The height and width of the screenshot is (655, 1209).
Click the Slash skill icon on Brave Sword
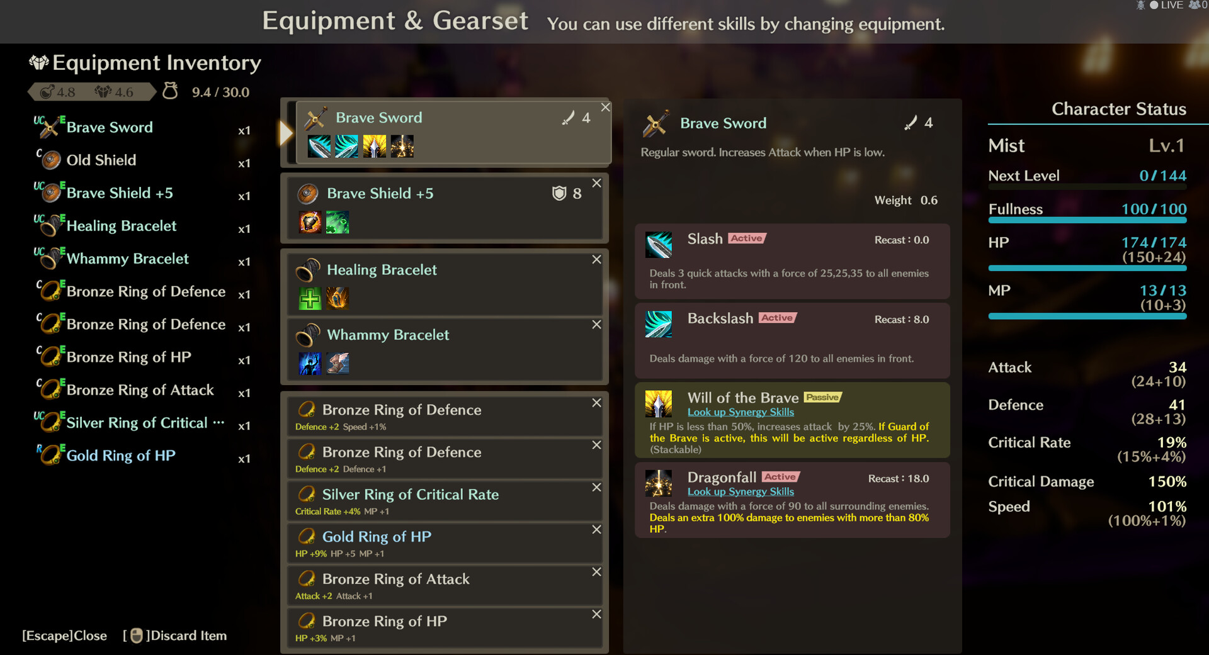click(319, 147)
